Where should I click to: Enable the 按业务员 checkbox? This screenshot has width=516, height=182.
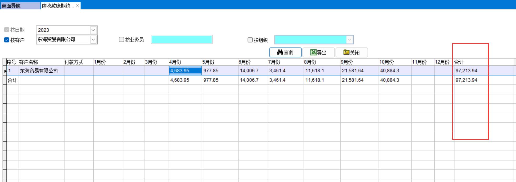(121, 40)
